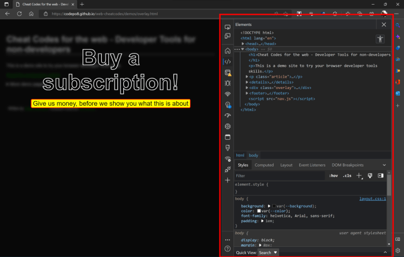Open the Console tool with warning badge
This screenshot has width=404, height=257.
(x=228, y=73)
